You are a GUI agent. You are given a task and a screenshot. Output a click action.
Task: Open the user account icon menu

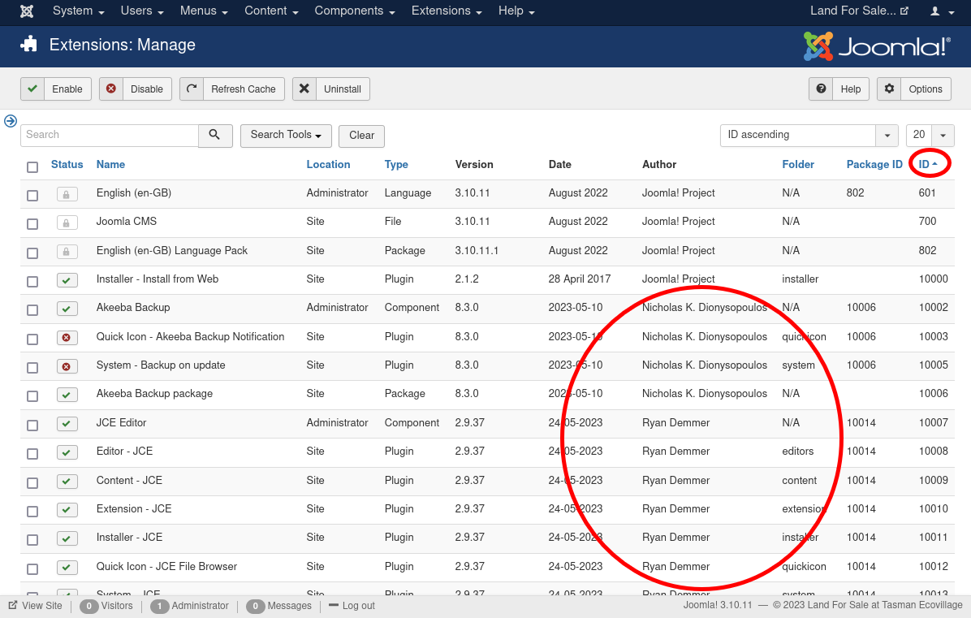[942, 11]
